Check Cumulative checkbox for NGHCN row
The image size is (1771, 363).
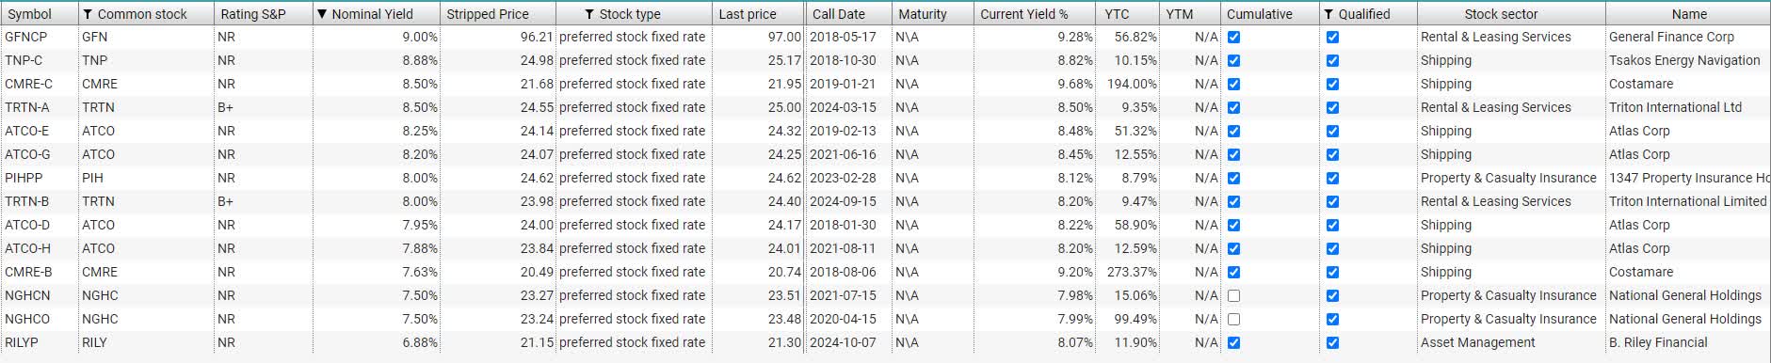pos(1234,295)
